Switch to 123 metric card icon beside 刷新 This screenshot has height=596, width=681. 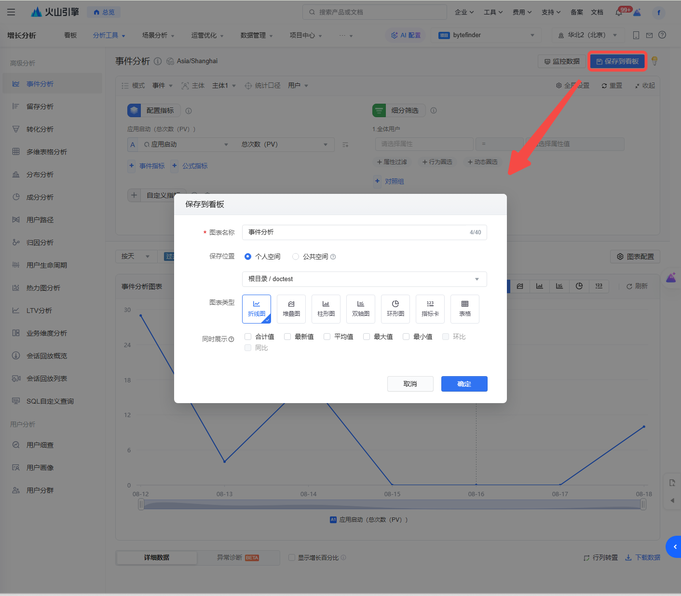click(599, 286)
